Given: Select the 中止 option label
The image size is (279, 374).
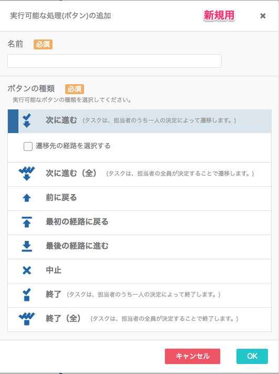Looking at the screenshot, I should pyautogui.click(x=54, y=270).
